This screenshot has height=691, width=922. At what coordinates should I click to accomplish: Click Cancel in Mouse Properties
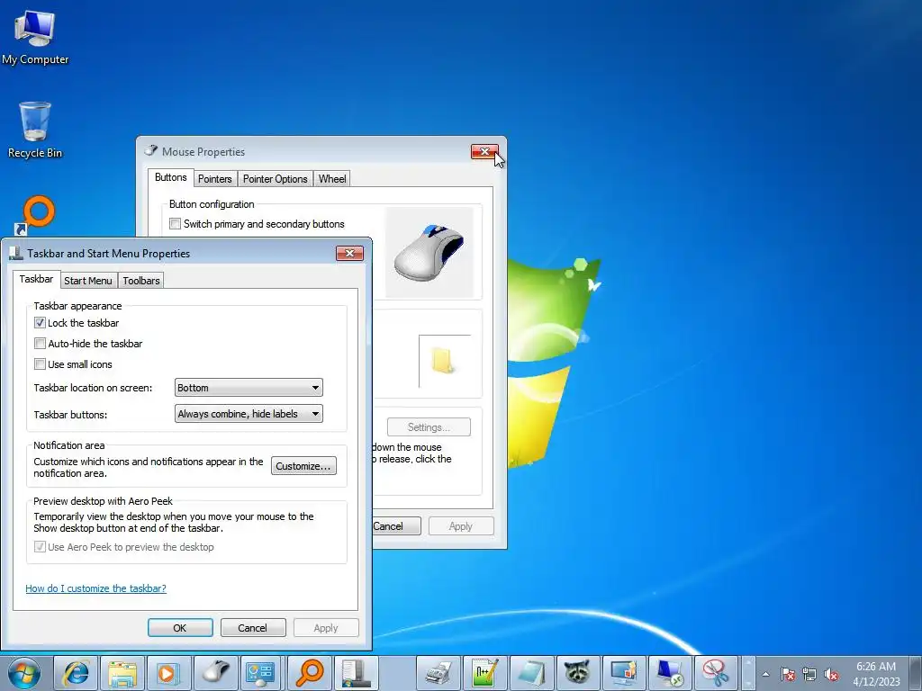tap(396, 525)
